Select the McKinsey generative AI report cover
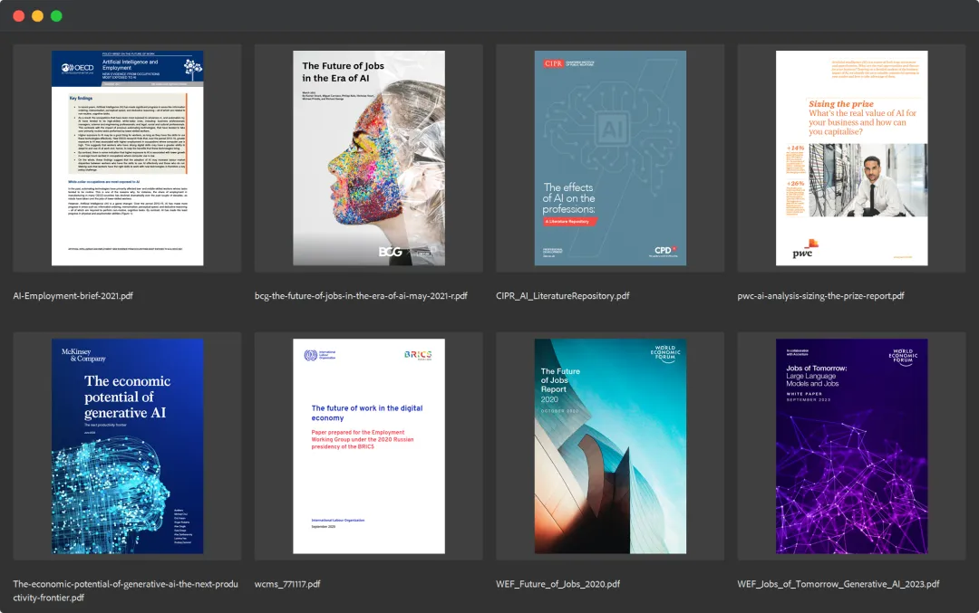 [x=127, y=445]
